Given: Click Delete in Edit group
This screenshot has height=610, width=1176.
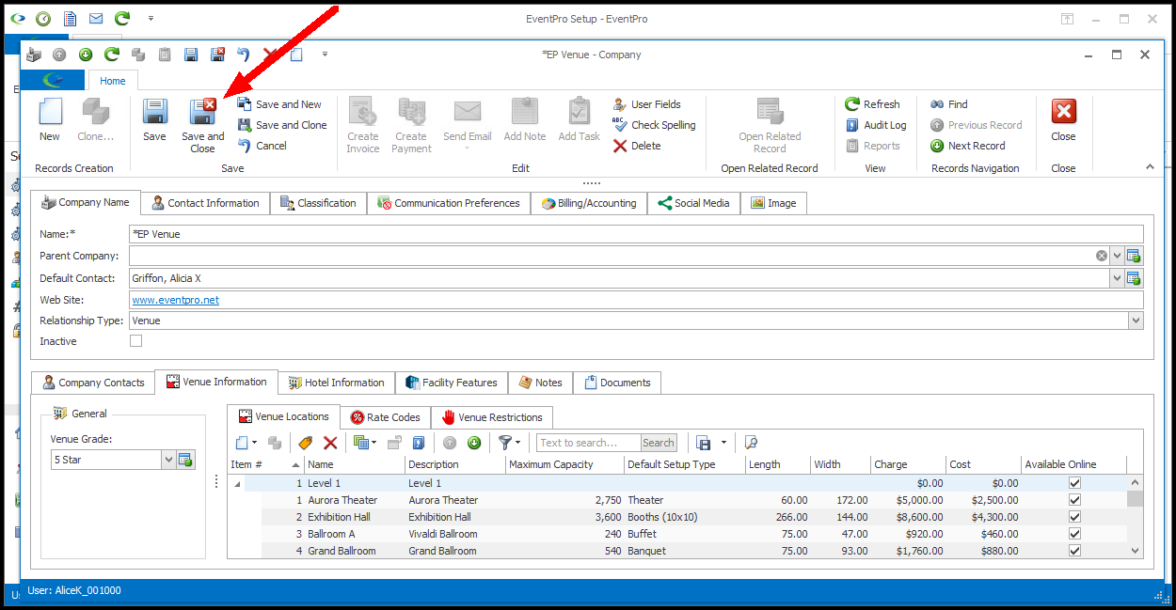Looking at the screenshot, I should [x=637, y=146].
